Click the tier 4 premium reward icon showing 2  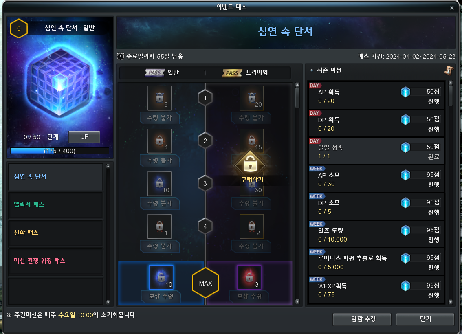(252, 226)
